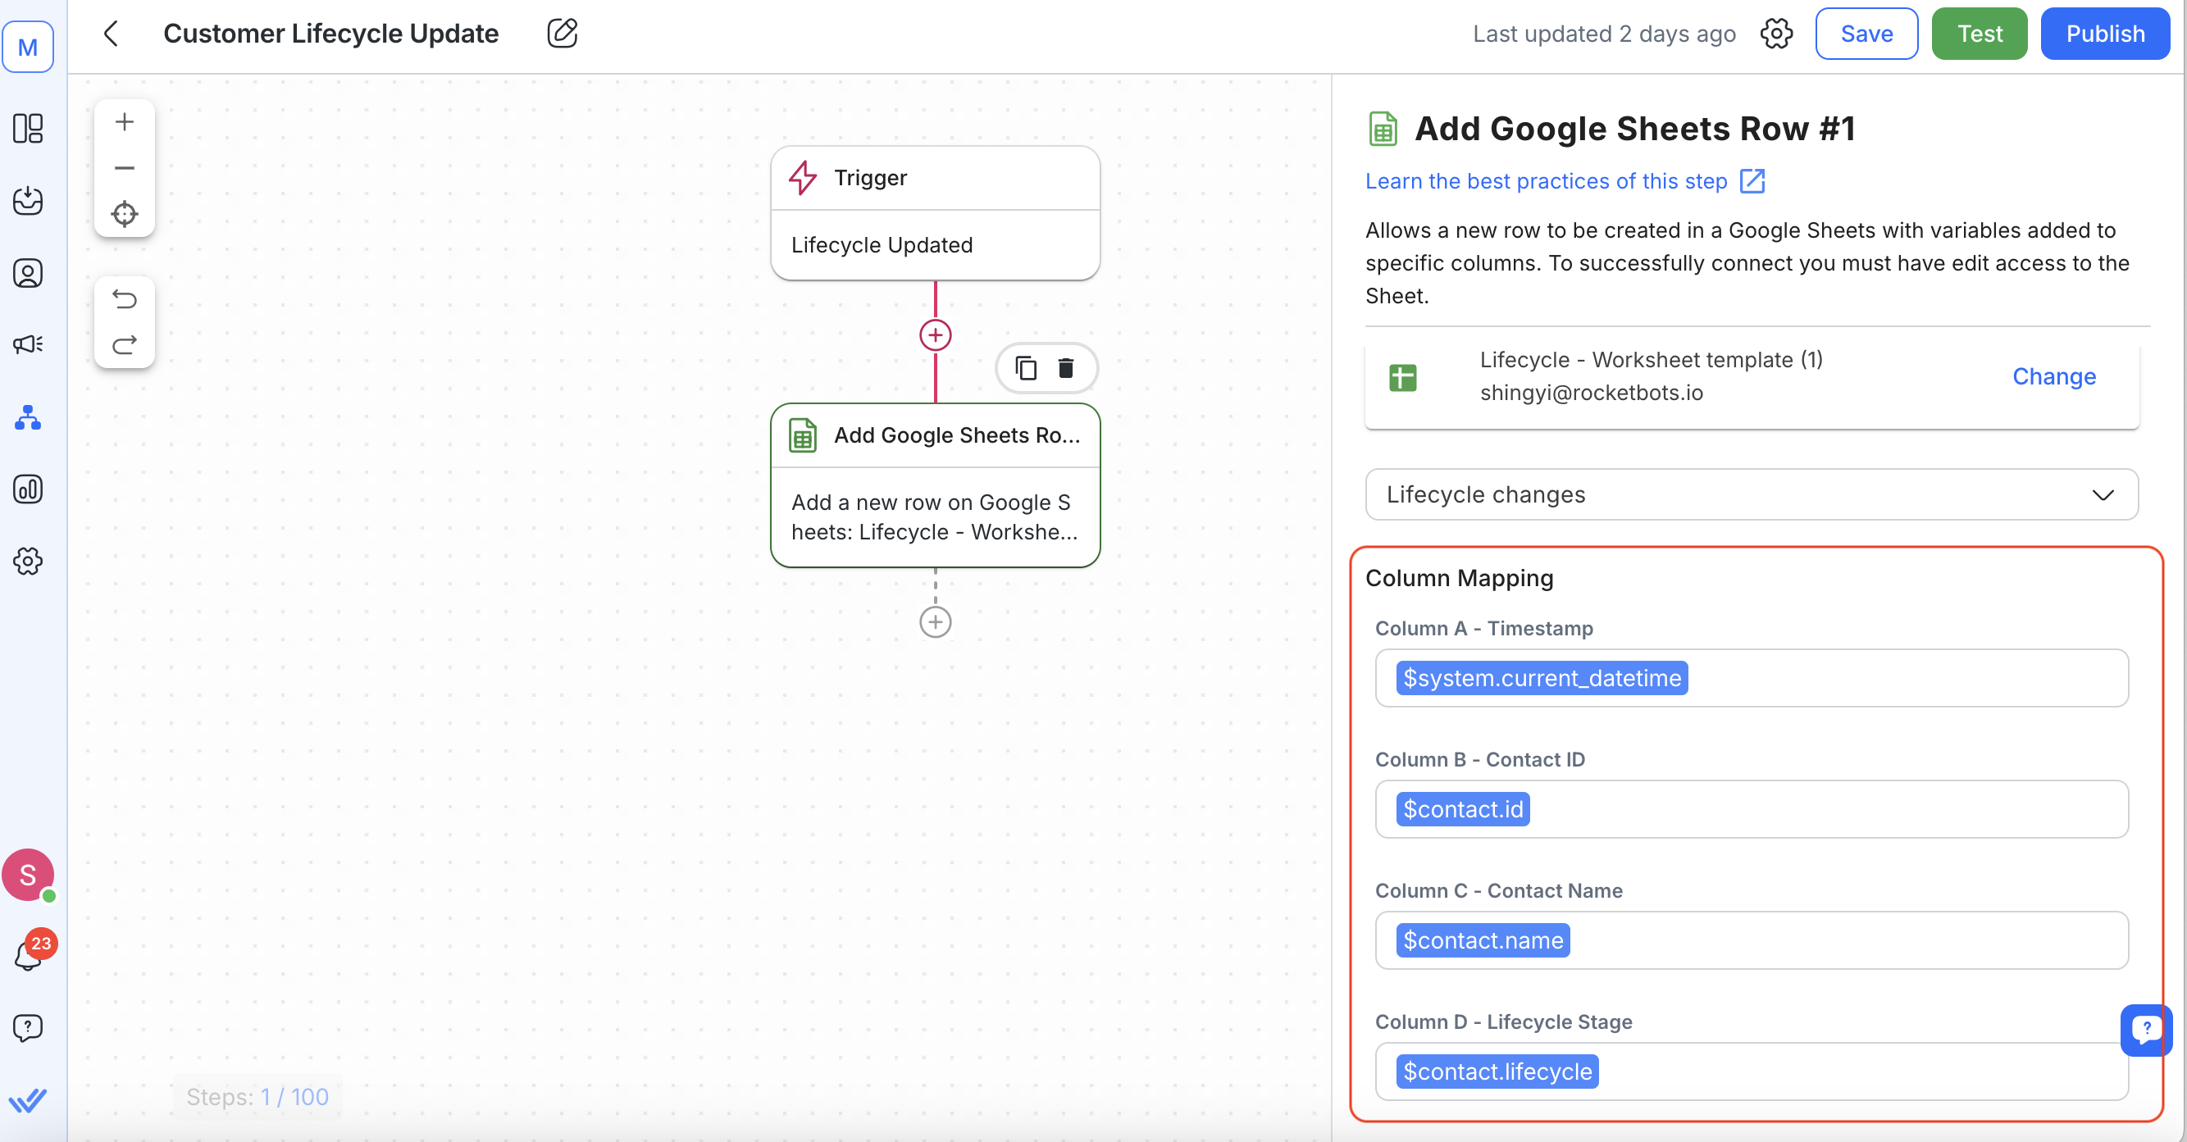
Task: Add a step below Google Sheets node
Action: [935, 622]
